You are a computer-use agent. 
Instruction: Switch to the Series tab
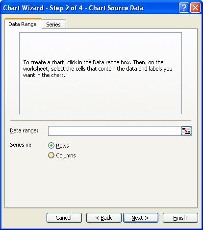54,25
